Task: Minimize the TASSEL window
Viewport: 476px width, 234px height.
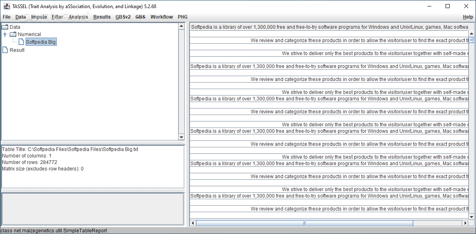Action: tap(429, 6)
